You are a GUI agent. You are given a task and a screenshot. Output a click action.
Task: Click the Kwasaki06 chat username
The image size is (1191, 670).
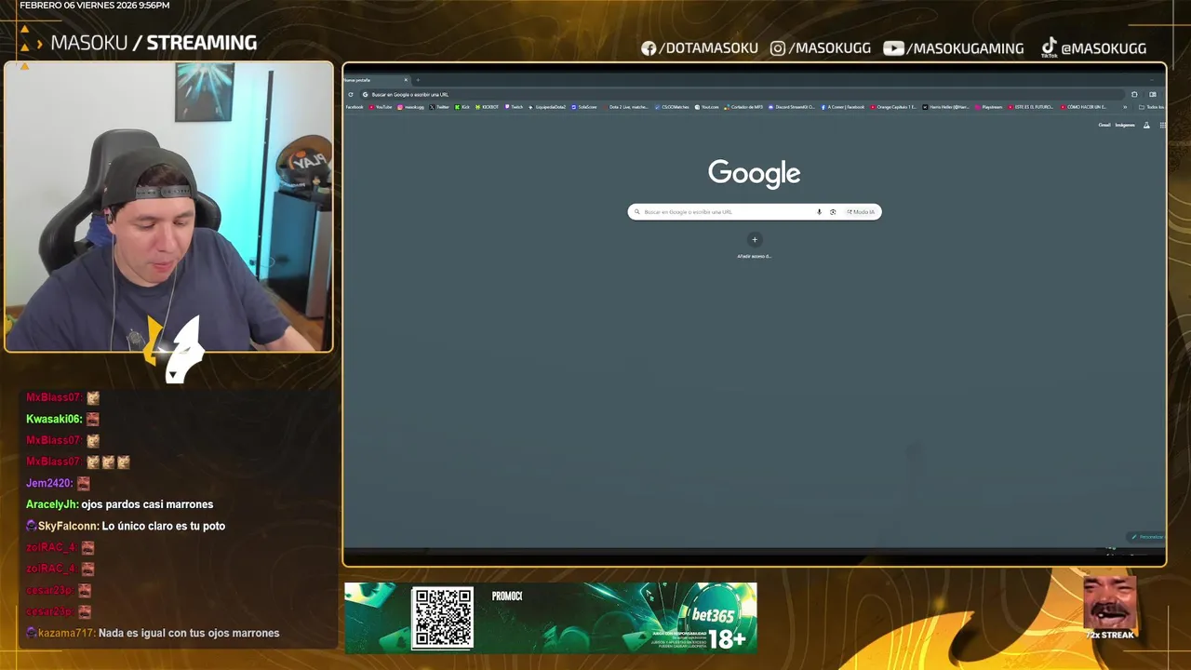[x=54, y=419]
